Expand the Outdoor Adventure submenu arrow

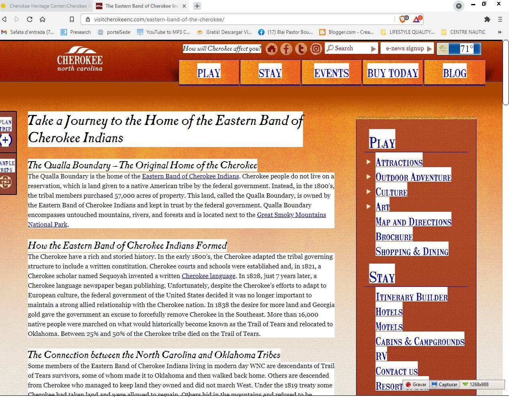369,177
